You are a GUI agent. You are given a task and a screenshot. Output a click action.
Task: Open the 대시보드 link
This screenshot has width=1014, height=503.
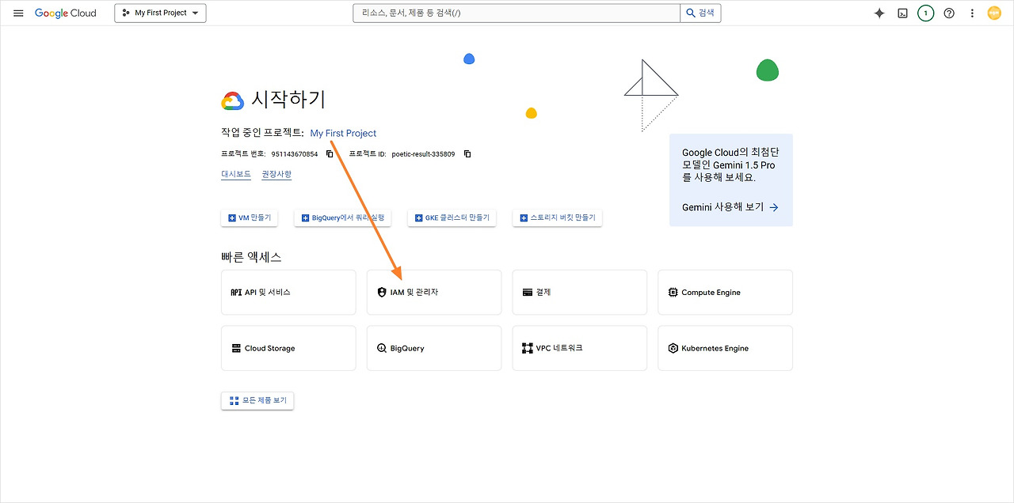tap(236, 174)
